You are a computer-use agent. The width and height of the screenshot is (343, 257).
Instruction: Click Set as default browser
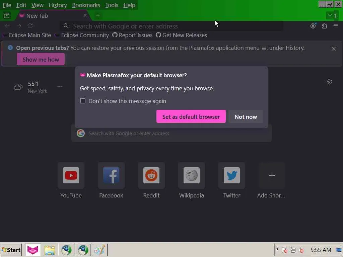point(191,116)
